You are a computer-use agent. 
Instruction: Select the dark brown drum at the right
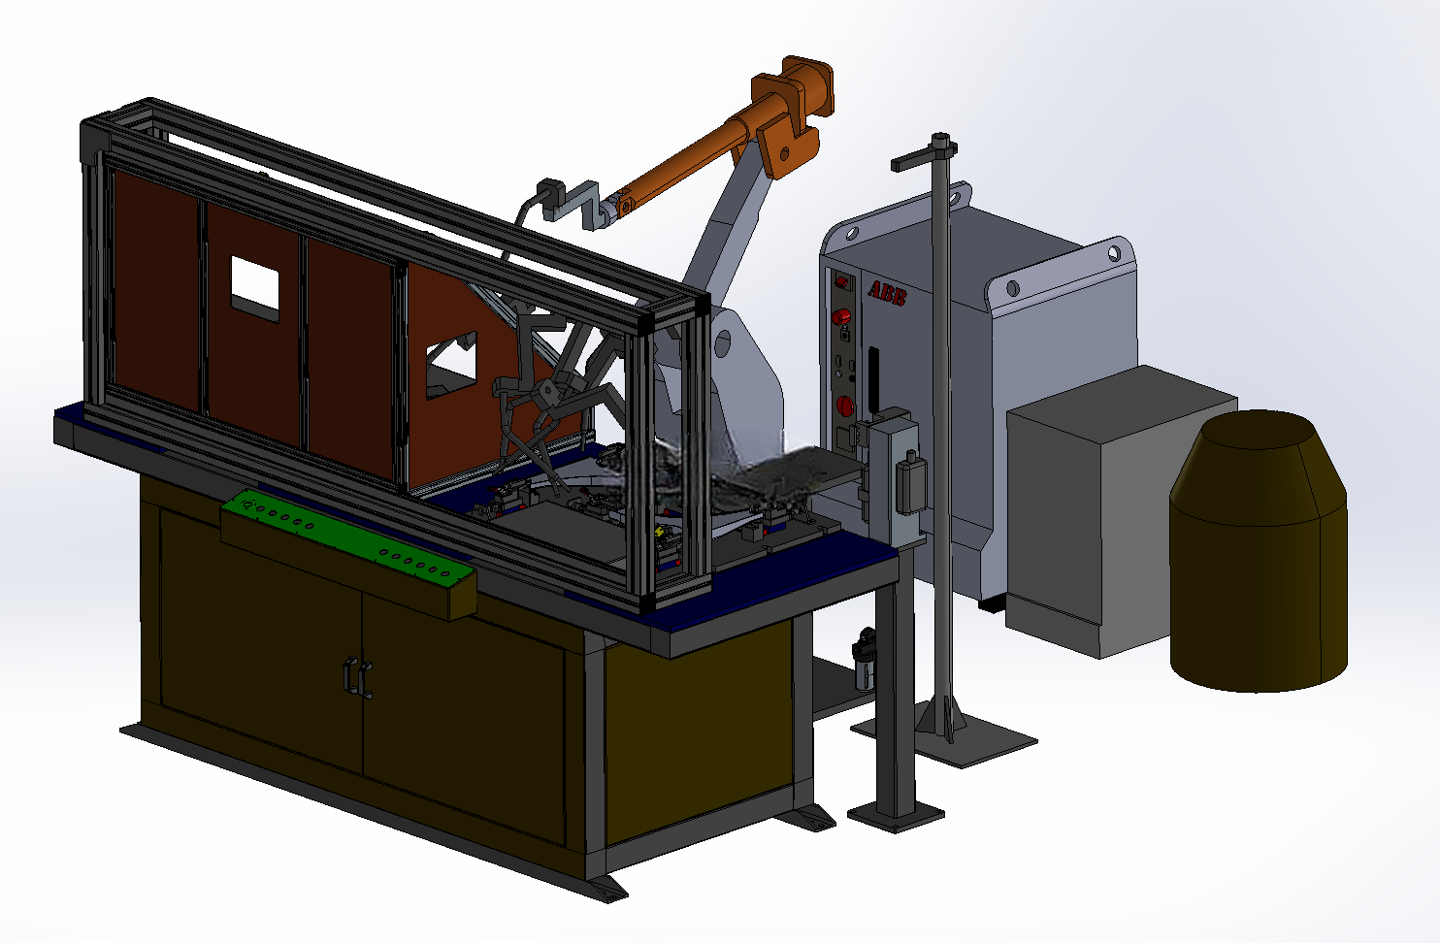pyautogui.click(x=1259, y=550)
